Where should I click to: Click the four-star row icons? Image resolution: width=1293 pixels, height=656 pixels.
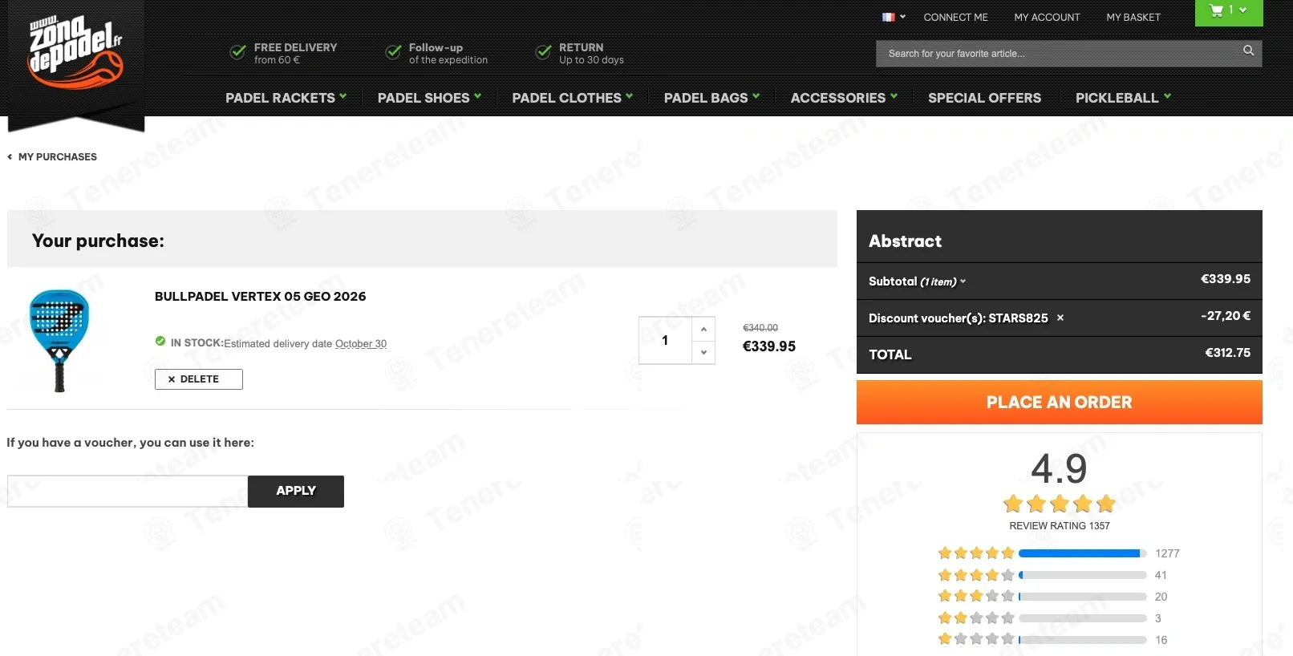coord(976,575)
